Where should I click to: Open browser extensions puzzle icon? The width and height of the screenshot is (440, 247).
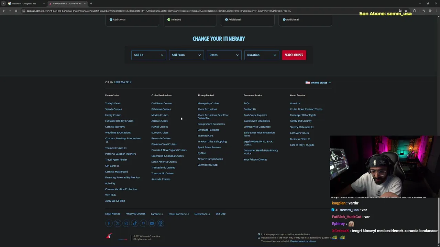pyautogui.click(x=415, y=11)
